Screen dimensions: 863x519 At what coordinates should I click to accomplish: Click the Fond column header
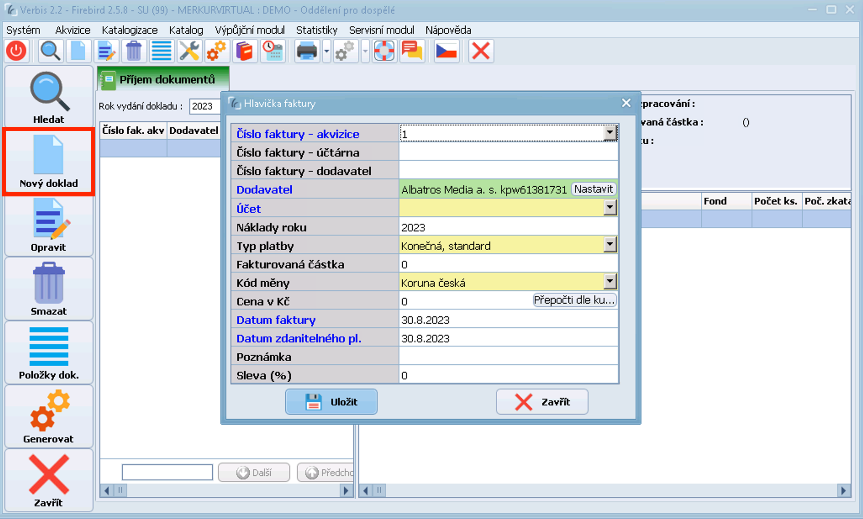pyautogui.click(x=726, y=201)
